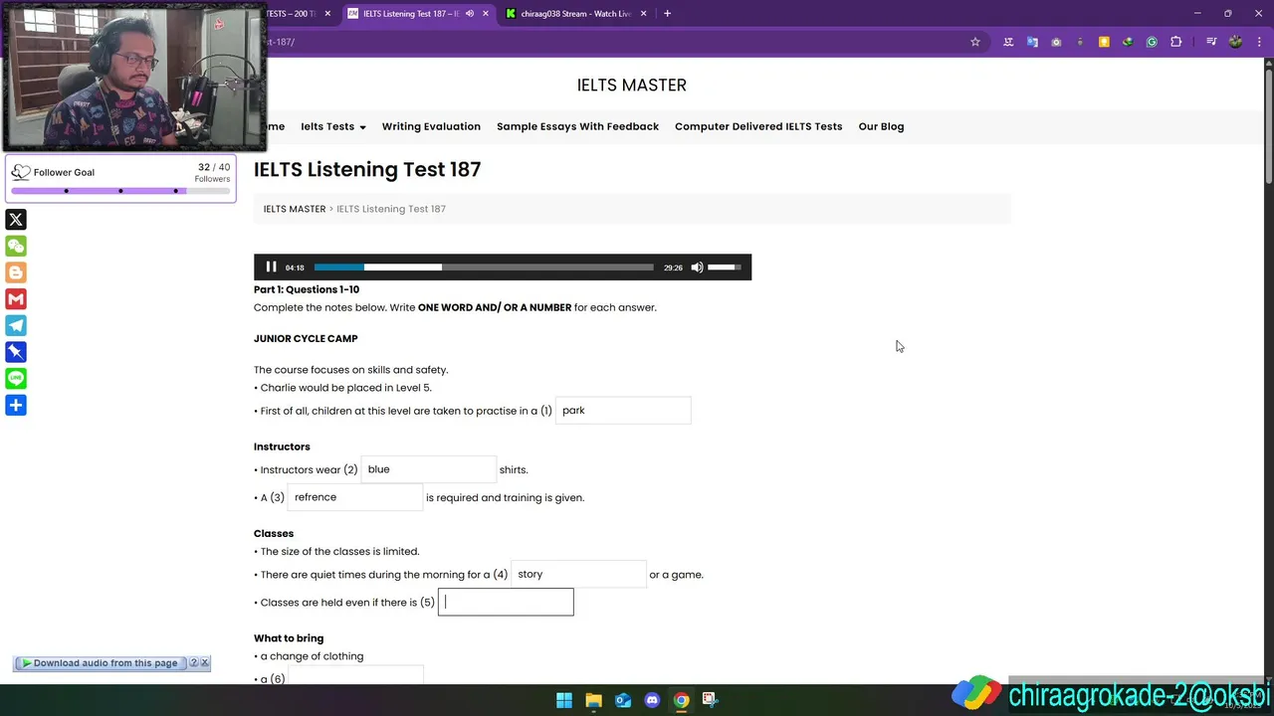
Task: Open a new browser tab
Action: (x=667, y=13)
